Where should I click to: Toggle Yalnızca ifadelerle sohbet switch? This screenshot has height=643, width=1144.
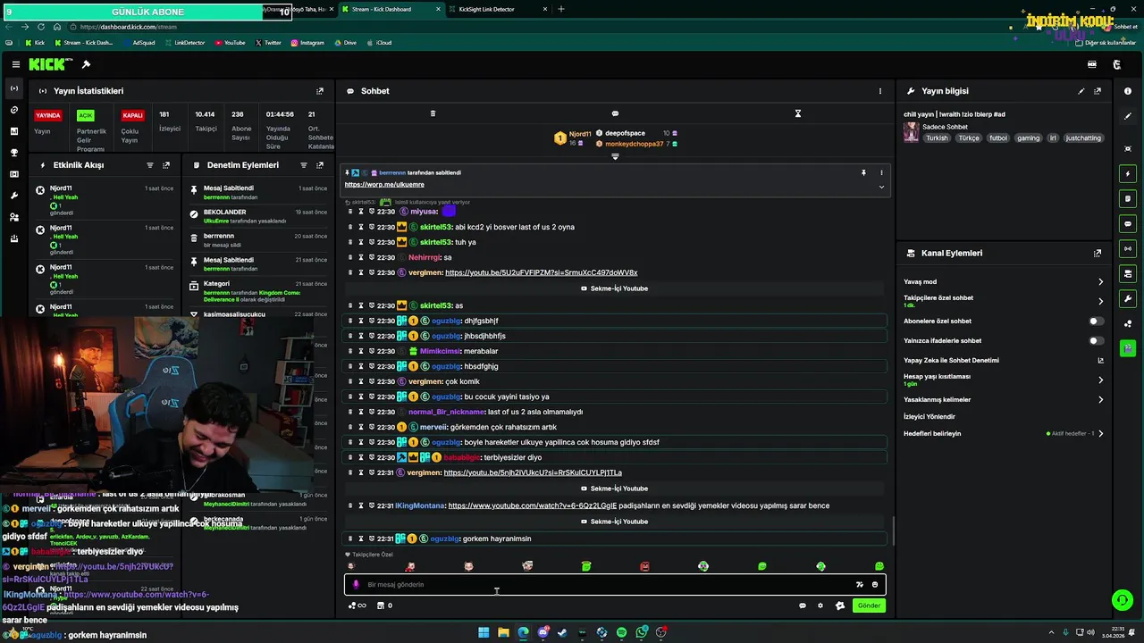tap(1096, 341)
